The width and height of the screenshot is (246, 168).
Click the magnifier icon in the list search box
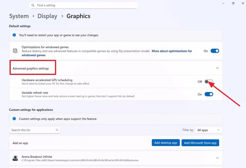(x=57, y=130)
